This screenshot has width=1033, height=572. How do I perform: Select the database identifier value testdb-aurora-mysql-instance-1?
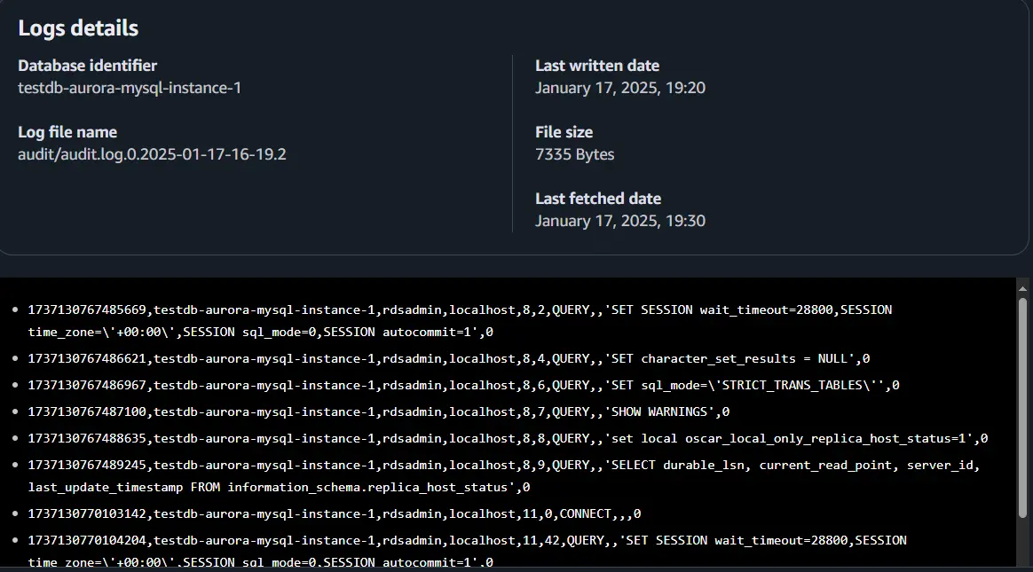click(130, 88)
